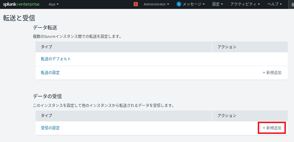
Task: Click タイプ column header in データの受信 table
Action: pos(46,115)
